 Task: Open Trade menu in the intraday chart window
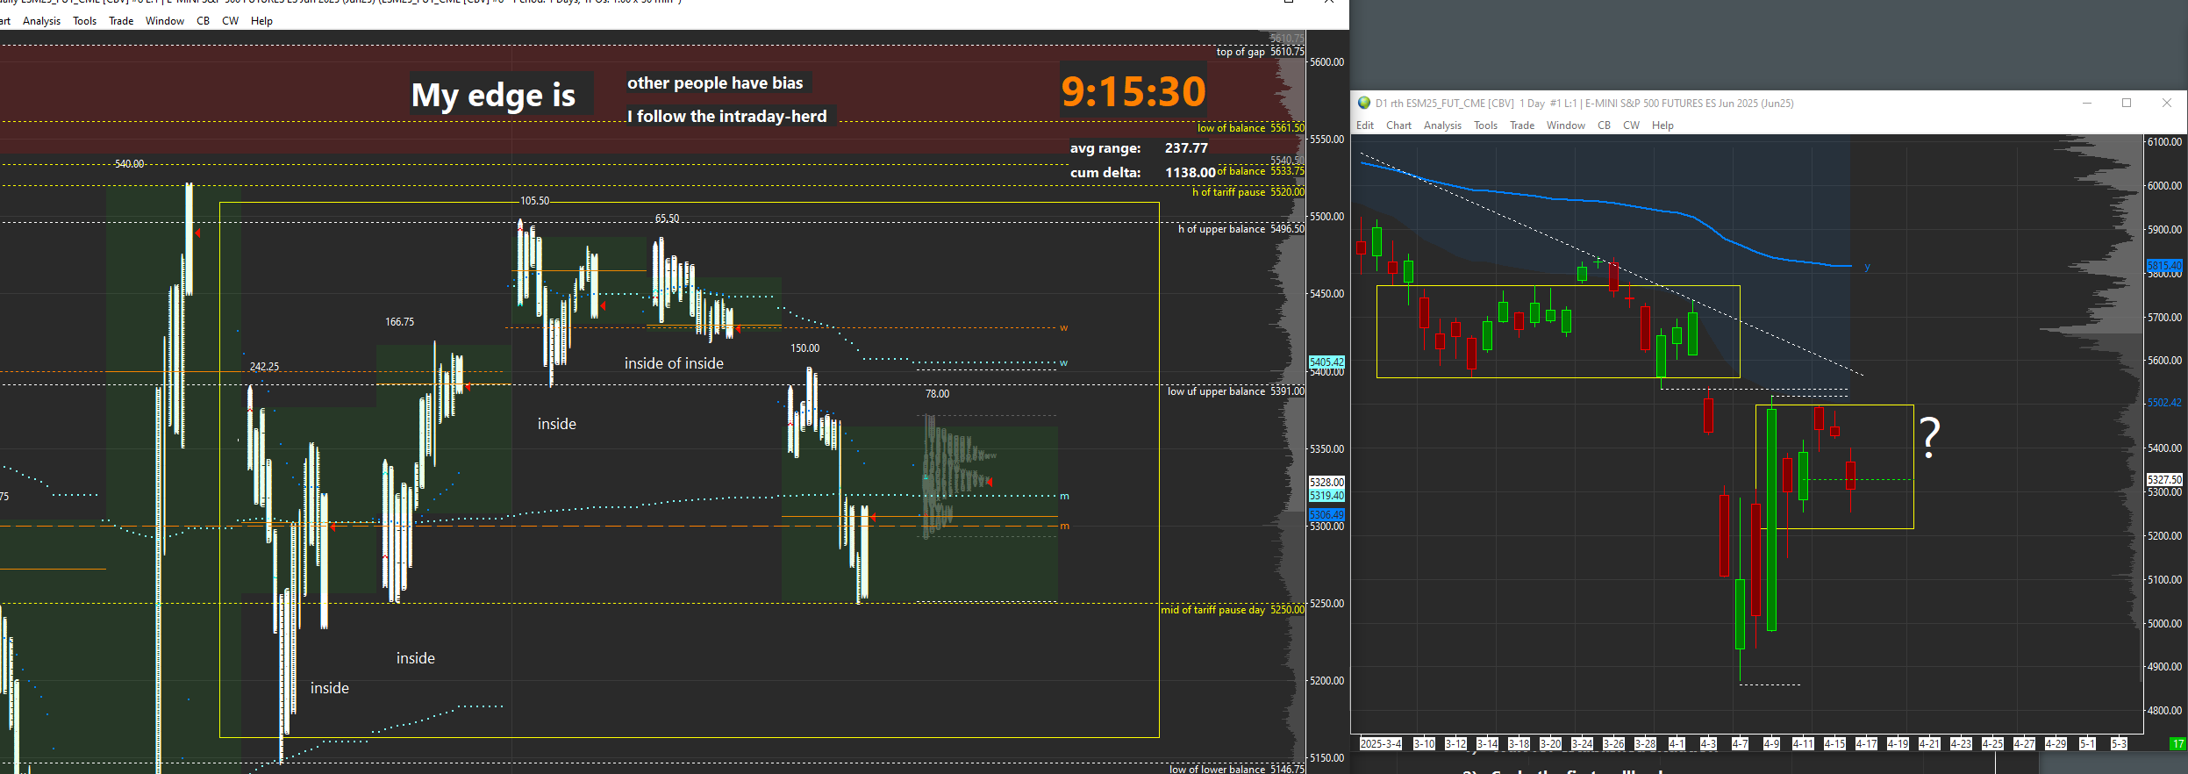[x=121, y=21]
